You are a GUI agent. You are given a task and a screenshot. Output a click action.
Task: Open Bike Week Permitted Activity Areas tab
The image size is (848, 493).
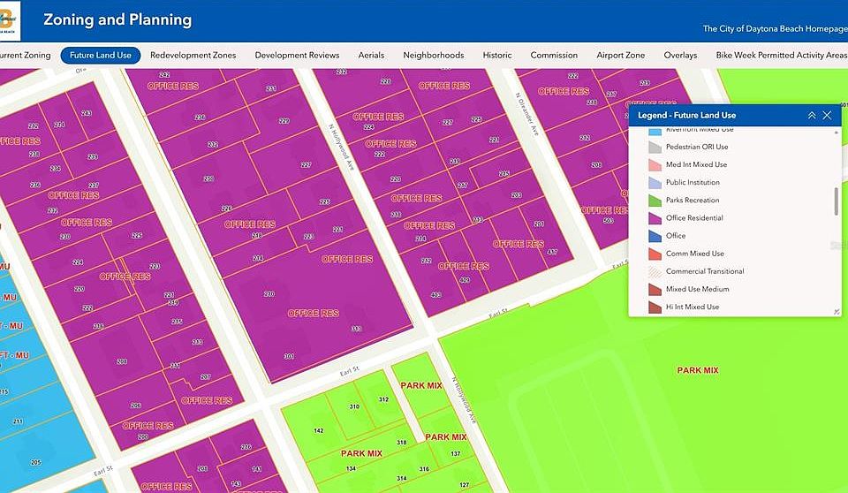(782, 55)
